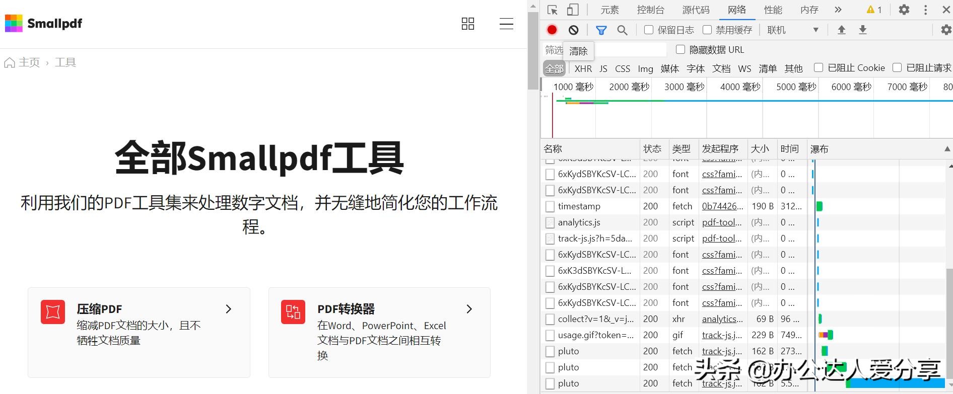Expand 压缩PDF card arrow
Image resolution: width=953 pixels, height=394 pixels.
point(229,309)
